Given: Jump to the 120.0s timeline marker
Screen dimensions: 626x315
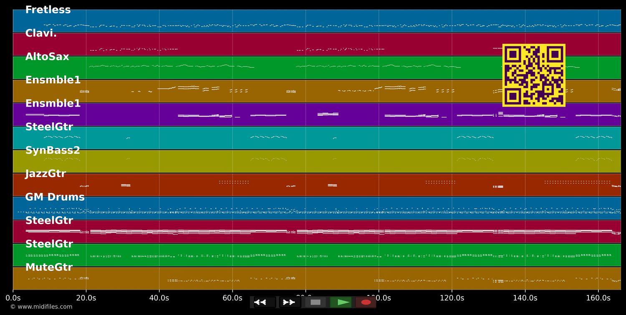Looking at the screenshot, I should (x=452, y=298).
